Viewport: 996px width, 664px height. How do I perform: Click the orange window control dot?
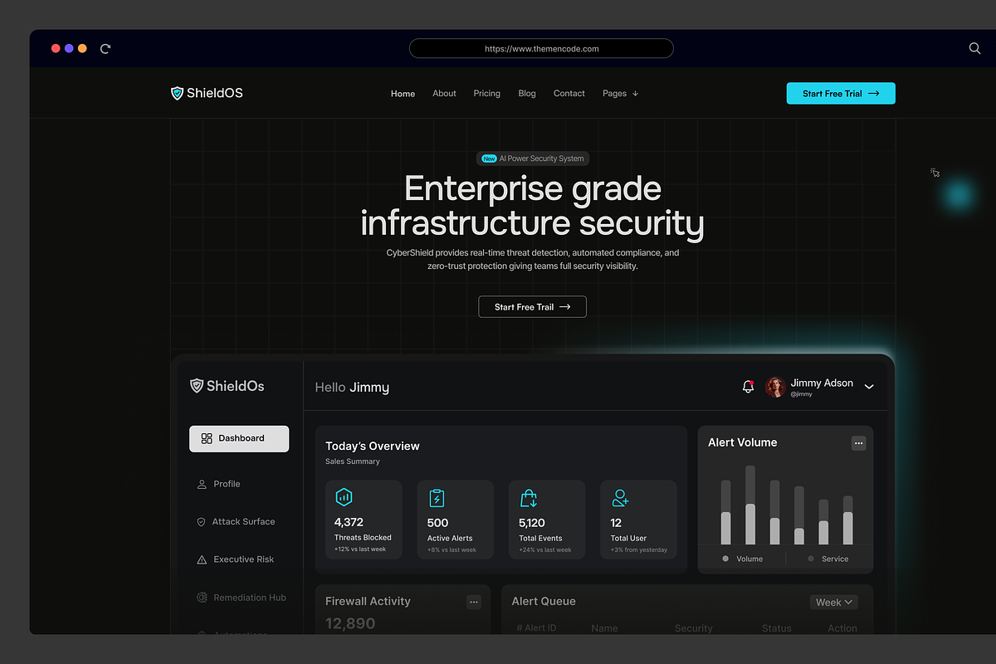tap(82, 49)
